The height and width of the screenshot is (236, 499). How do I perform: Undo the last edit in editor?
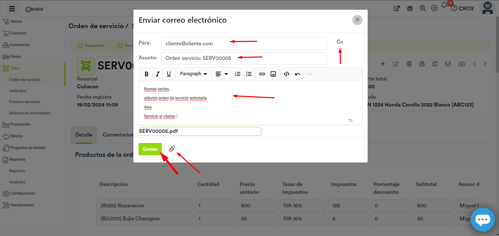pyautogui.click(x=298, y=74)
